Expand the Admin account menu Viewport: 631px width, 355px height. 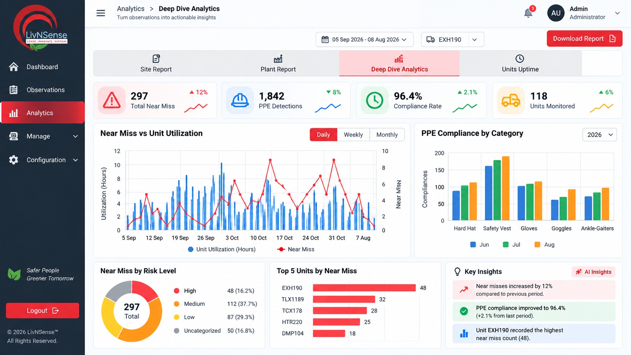617,13
